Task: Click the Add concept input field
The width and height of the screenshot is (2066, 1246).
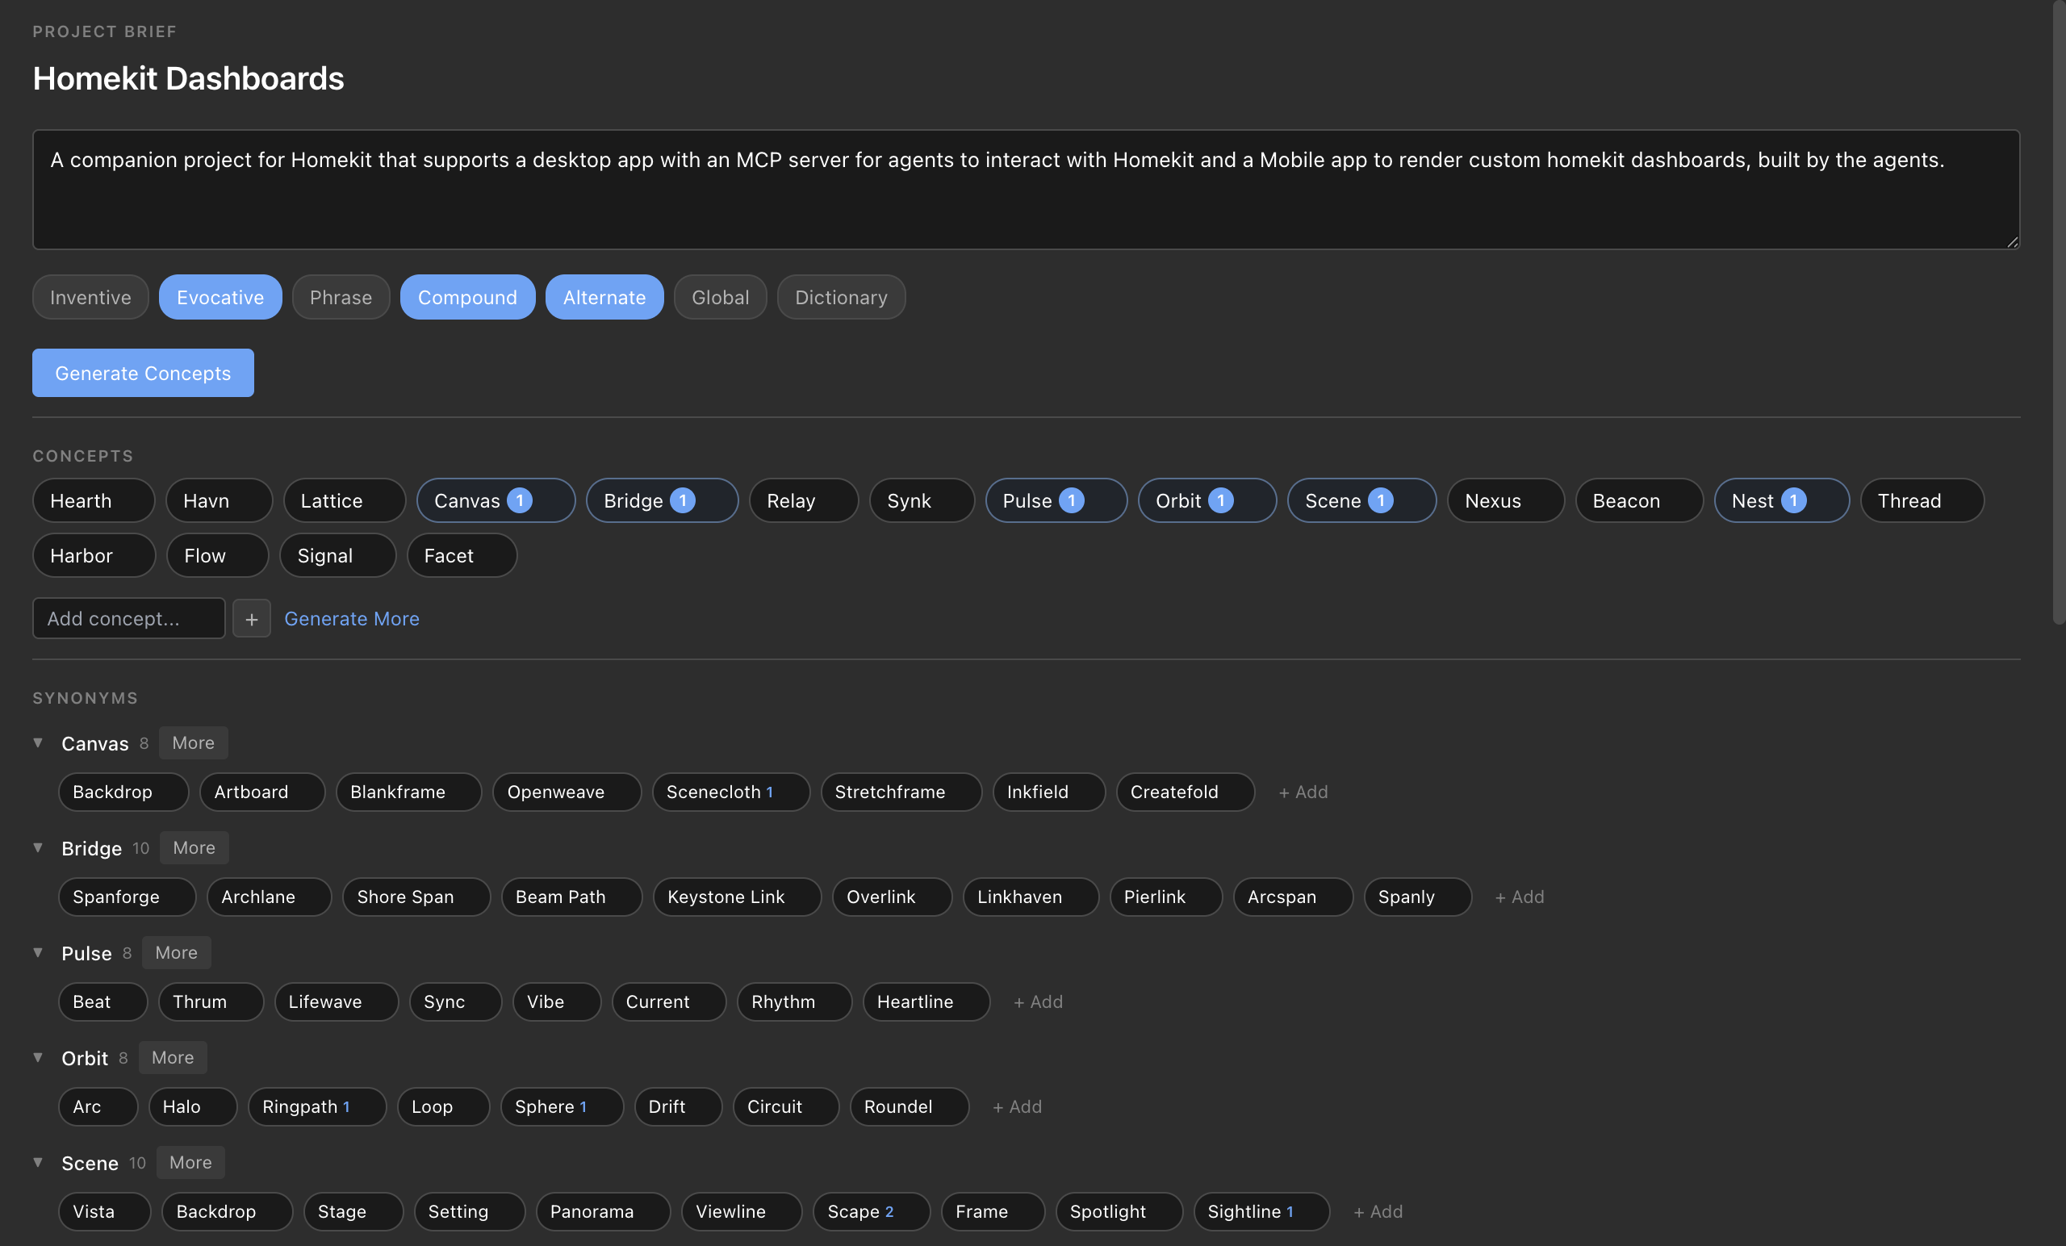Action: pos(128,618)
